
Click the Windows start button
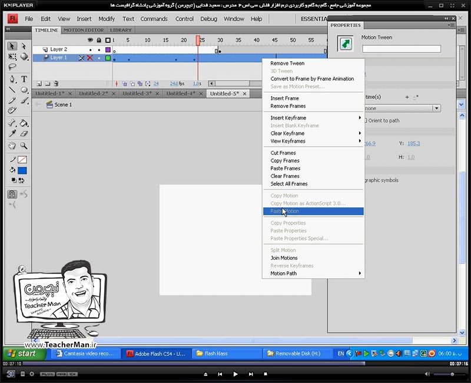[25, 354]
